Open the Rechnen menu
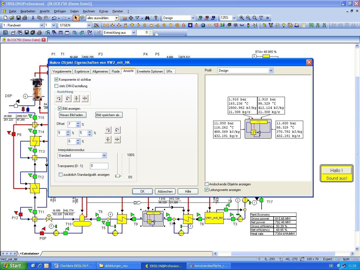This screenshot has width=360, height=270. [89, 11]
